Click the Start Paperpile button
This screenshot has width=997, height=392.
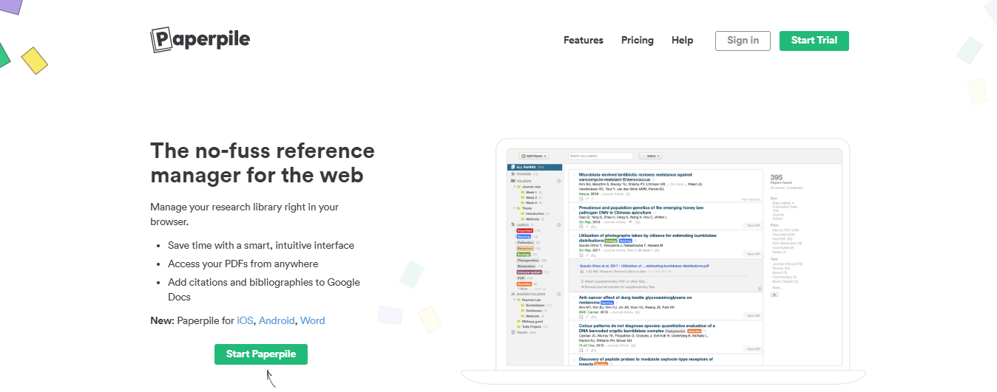pyautogui.click(x=261, y=354)
